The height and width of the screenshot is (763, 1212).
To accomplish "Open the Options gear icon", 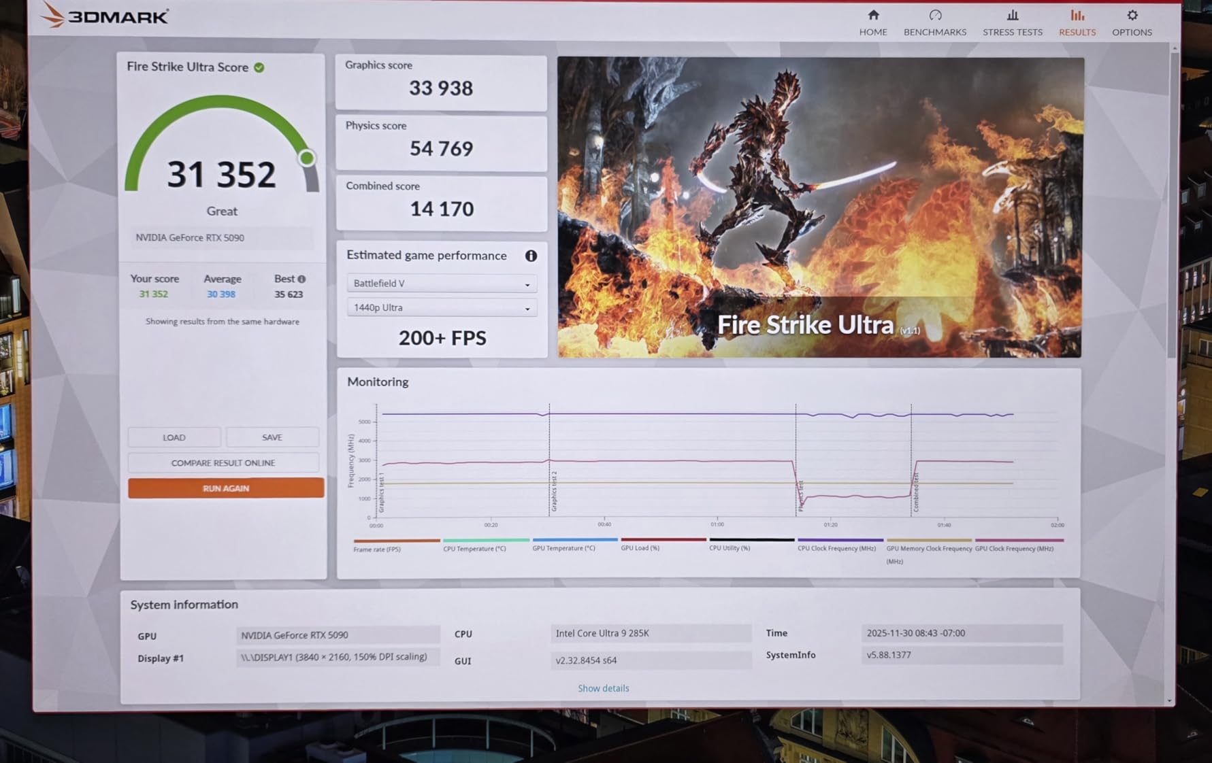I will pyautogui.click(x=1132, y=15).
